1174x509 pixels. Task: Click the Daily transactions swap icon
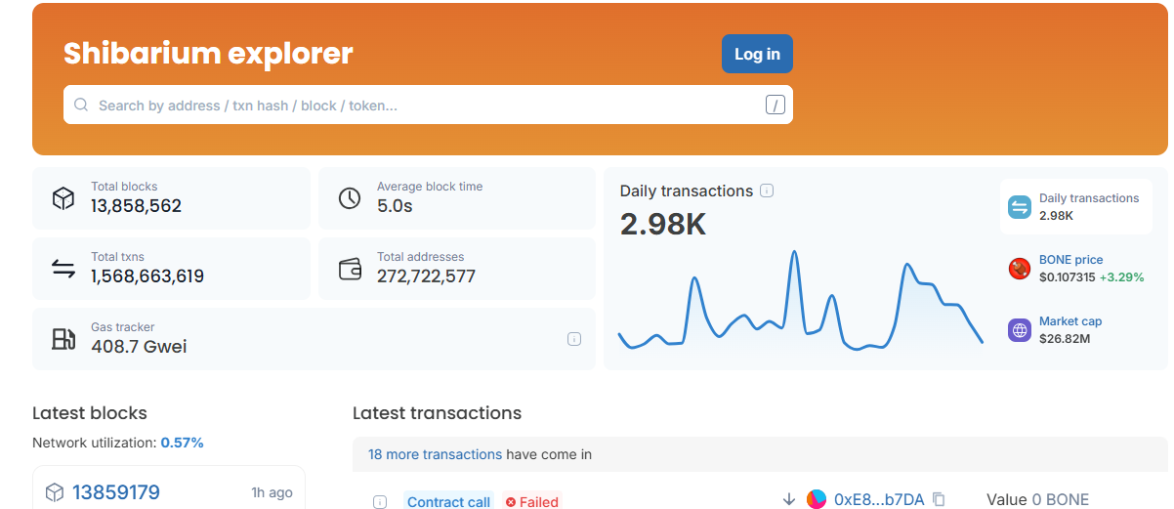coord(1020,206)
